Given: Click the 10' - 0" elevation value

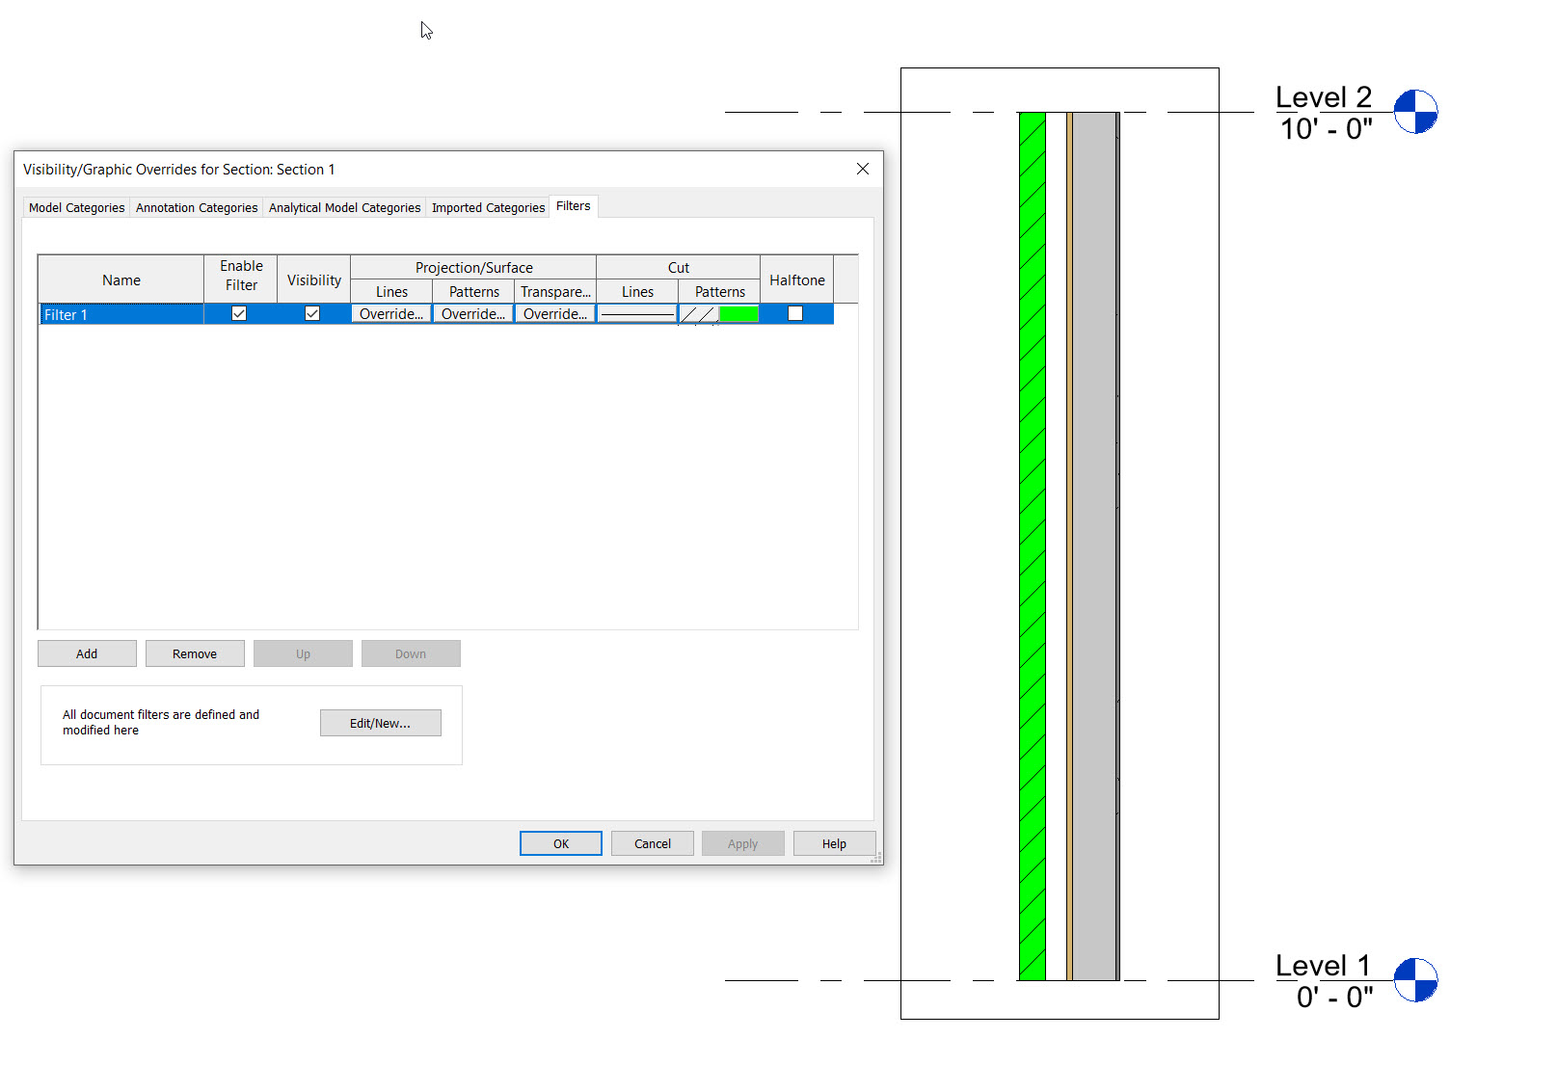Looking at the screenshot, I should (1326, 128).
